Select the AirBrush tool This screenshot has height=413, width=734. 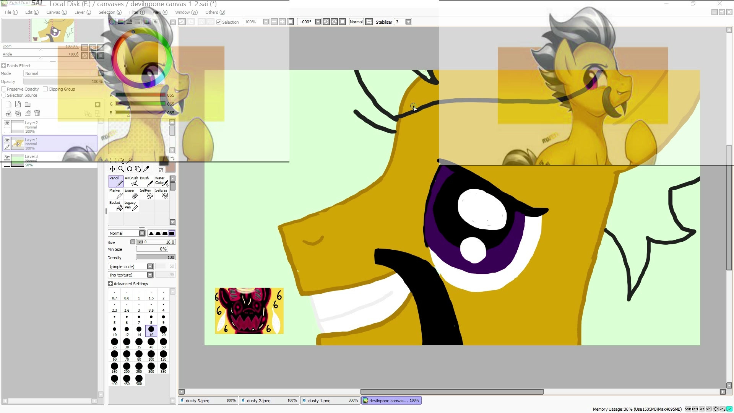point(131,181)
